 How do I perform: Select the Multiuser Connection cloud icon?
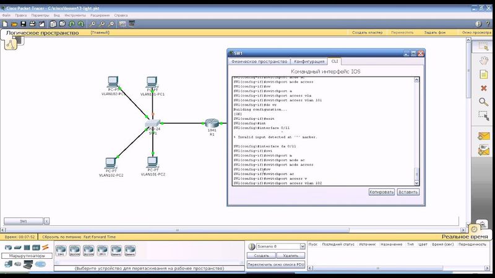pos(40,264)
